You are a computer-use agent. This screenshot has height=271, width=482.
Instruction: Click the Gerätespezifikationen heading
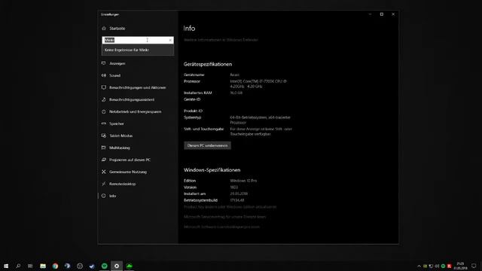(208, 64)
